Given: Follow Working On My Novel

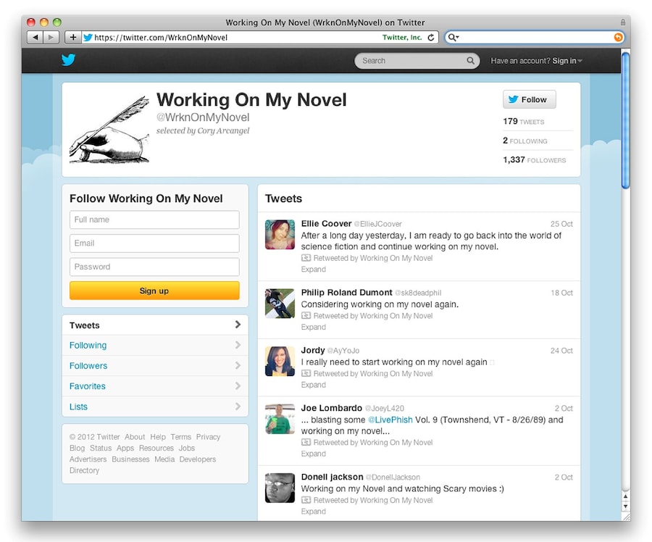Looking at the screenshot, I should (529, 100).
